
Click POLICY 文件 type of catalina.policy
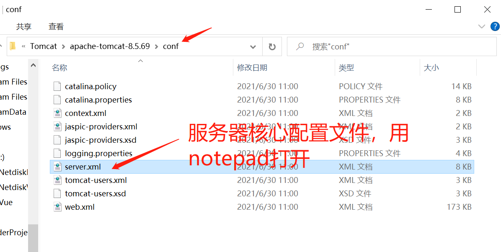361,86
